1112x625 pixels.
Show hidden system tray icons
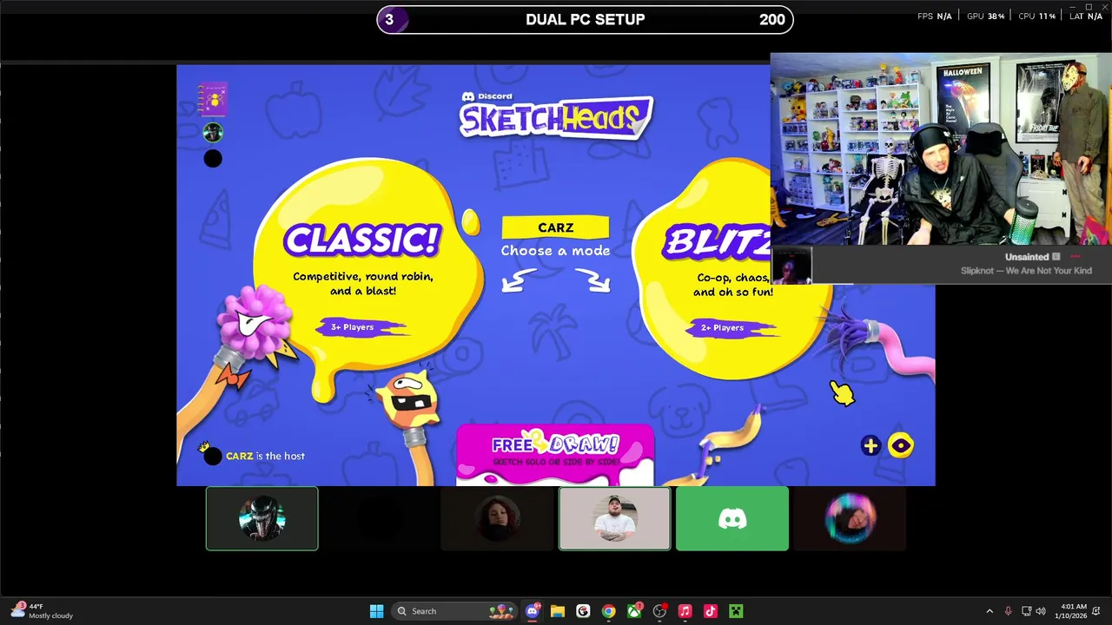tap(989, 611)
